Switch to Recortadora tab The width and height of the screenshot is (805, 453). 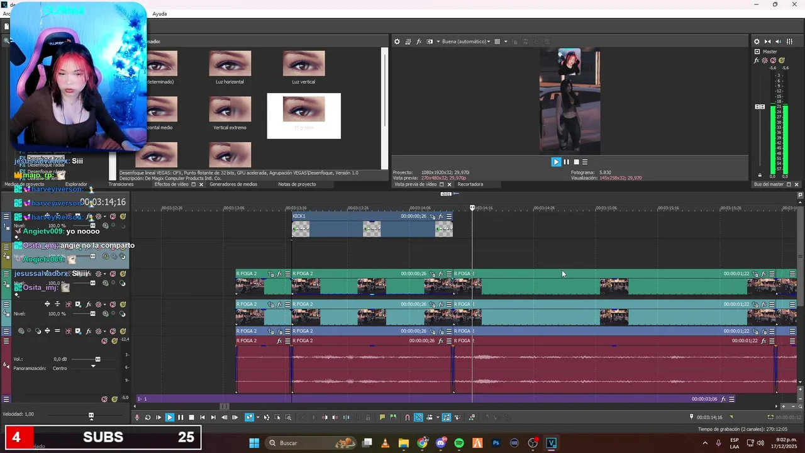pyautogui.click(x=470, y=184)
